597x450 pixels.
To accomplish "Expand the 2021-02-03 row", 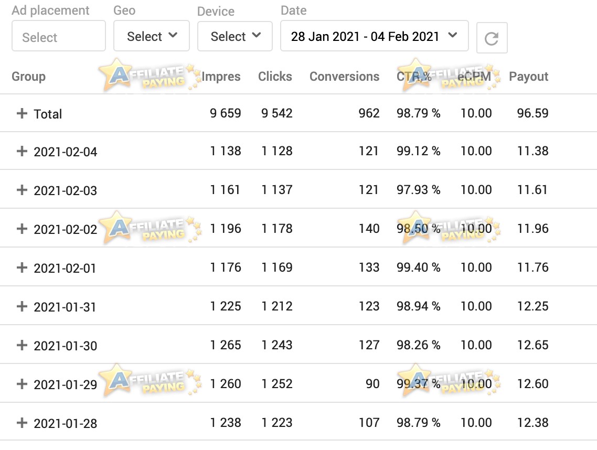I will tap(22, 189).
